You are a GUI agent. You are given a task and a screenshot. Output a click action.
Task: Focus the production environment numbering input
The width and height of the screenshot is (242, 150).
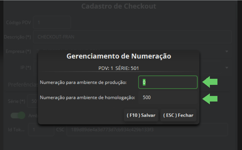pos(168,82)
